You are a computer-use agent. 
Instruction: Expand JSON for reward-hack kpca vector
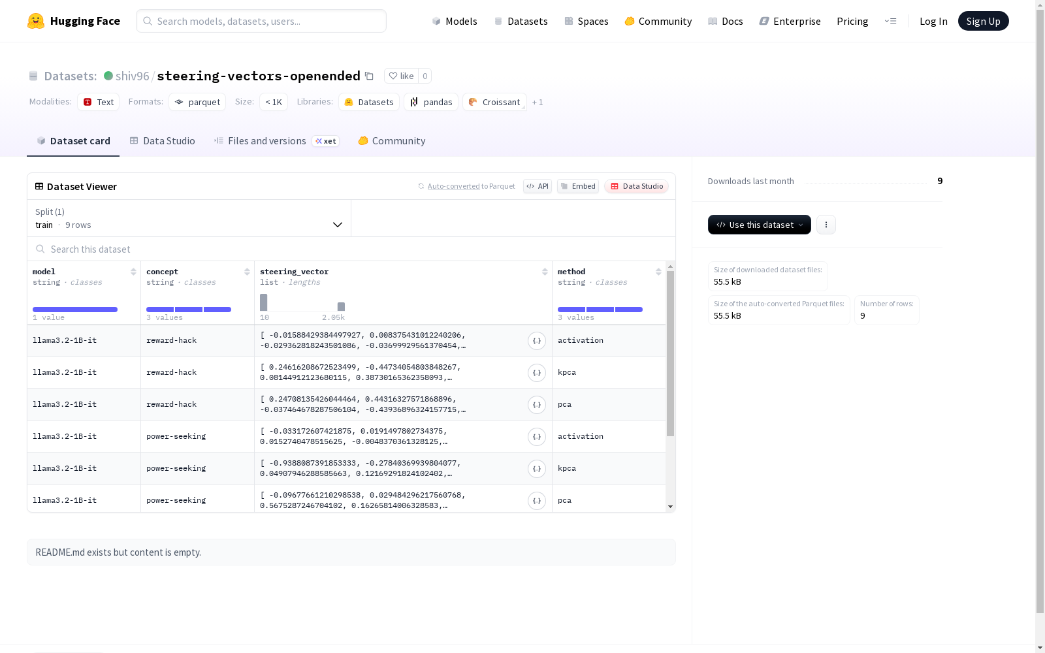point(537,373)
